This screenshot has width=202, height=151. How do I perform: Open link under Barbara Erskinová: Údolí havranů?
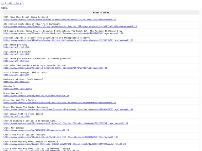(16, 82)
